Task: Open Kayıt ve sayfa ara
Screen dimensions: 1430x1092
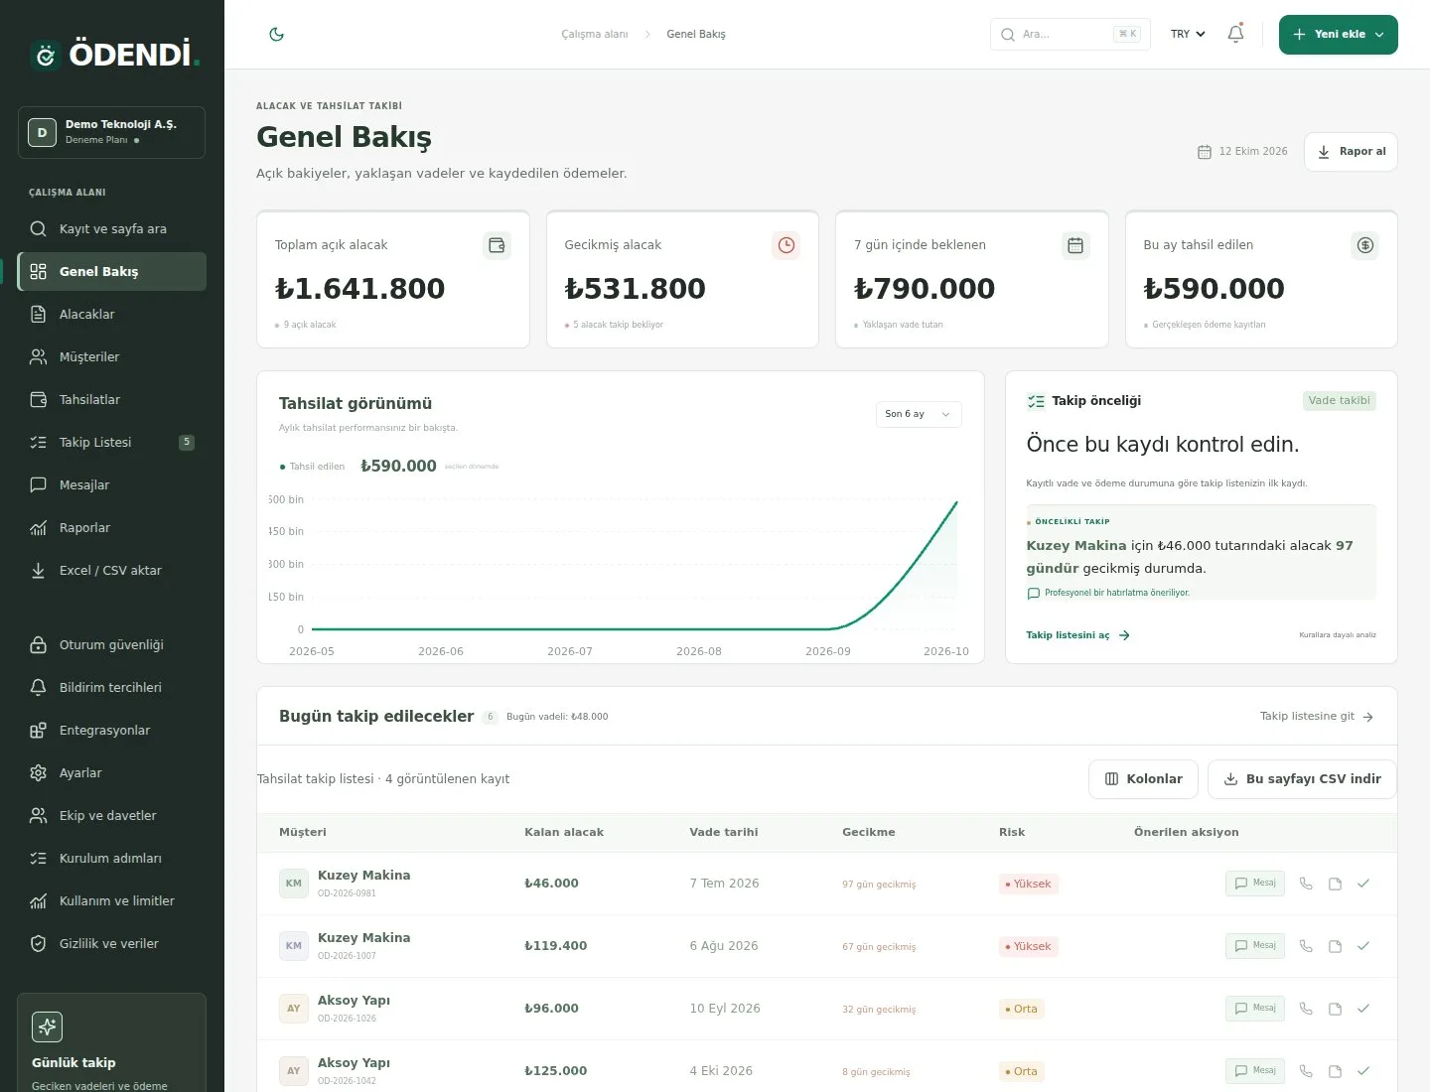Action: (111, 228)
